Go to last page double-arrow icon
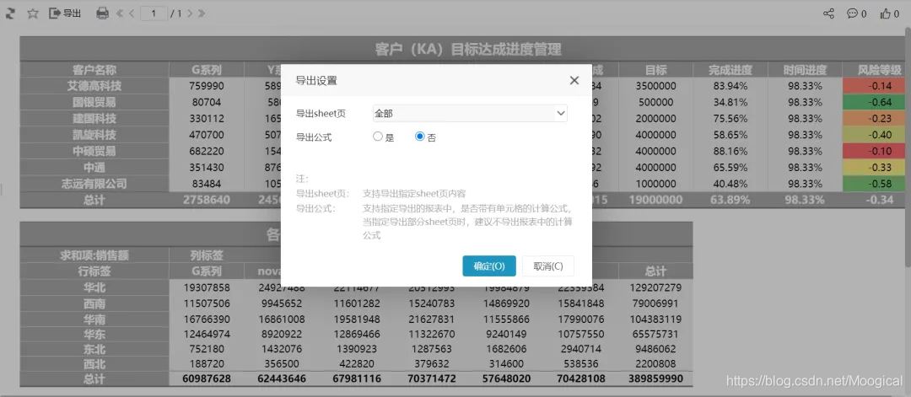 click(x=202, y=13)
